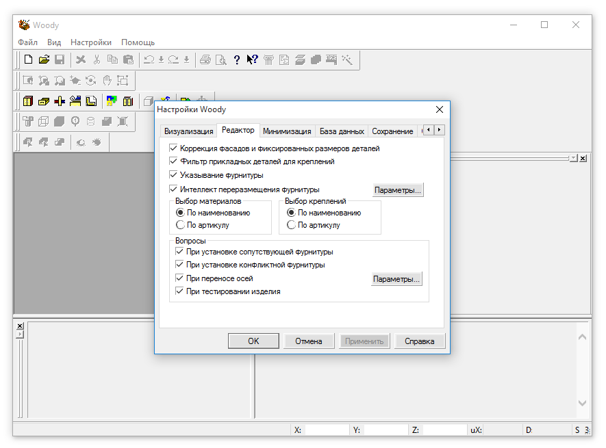Click the wireframe cube view icon
The image size is (606, 448).
coord(44,122)
